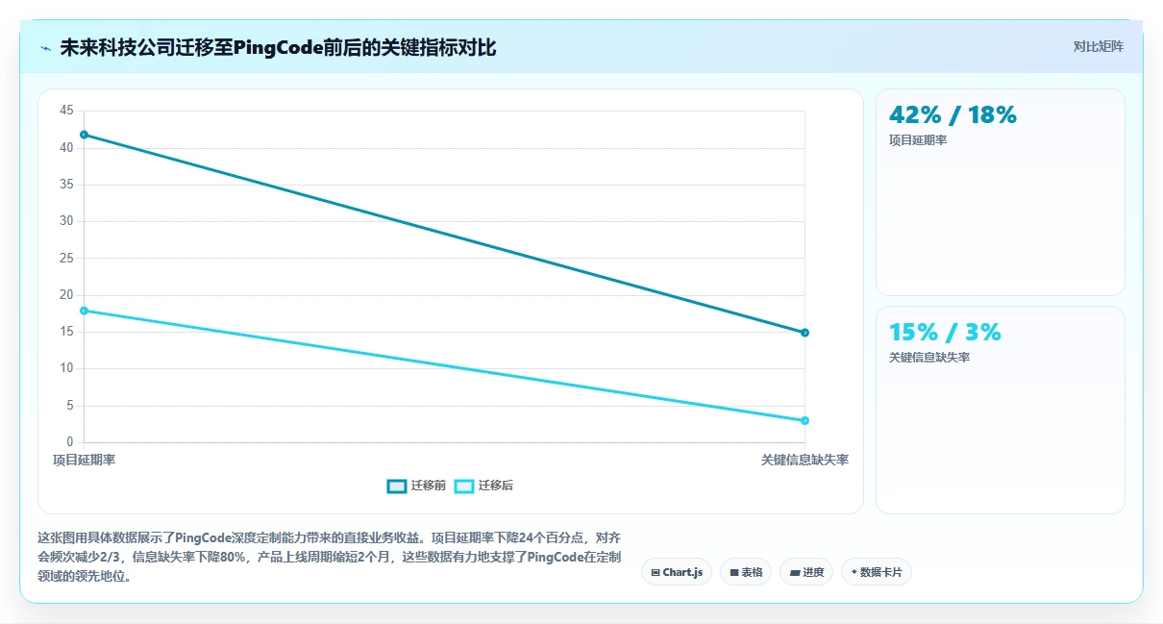Image resolution: width=1163 pixels, height=624 pixels.
Task: Click the 项目延期率 x-axis label
Action: (x=84, y=461)
